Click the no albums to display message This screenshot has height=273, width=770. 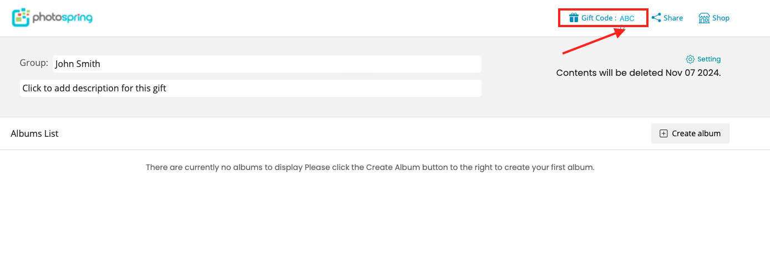coord(370,167)
